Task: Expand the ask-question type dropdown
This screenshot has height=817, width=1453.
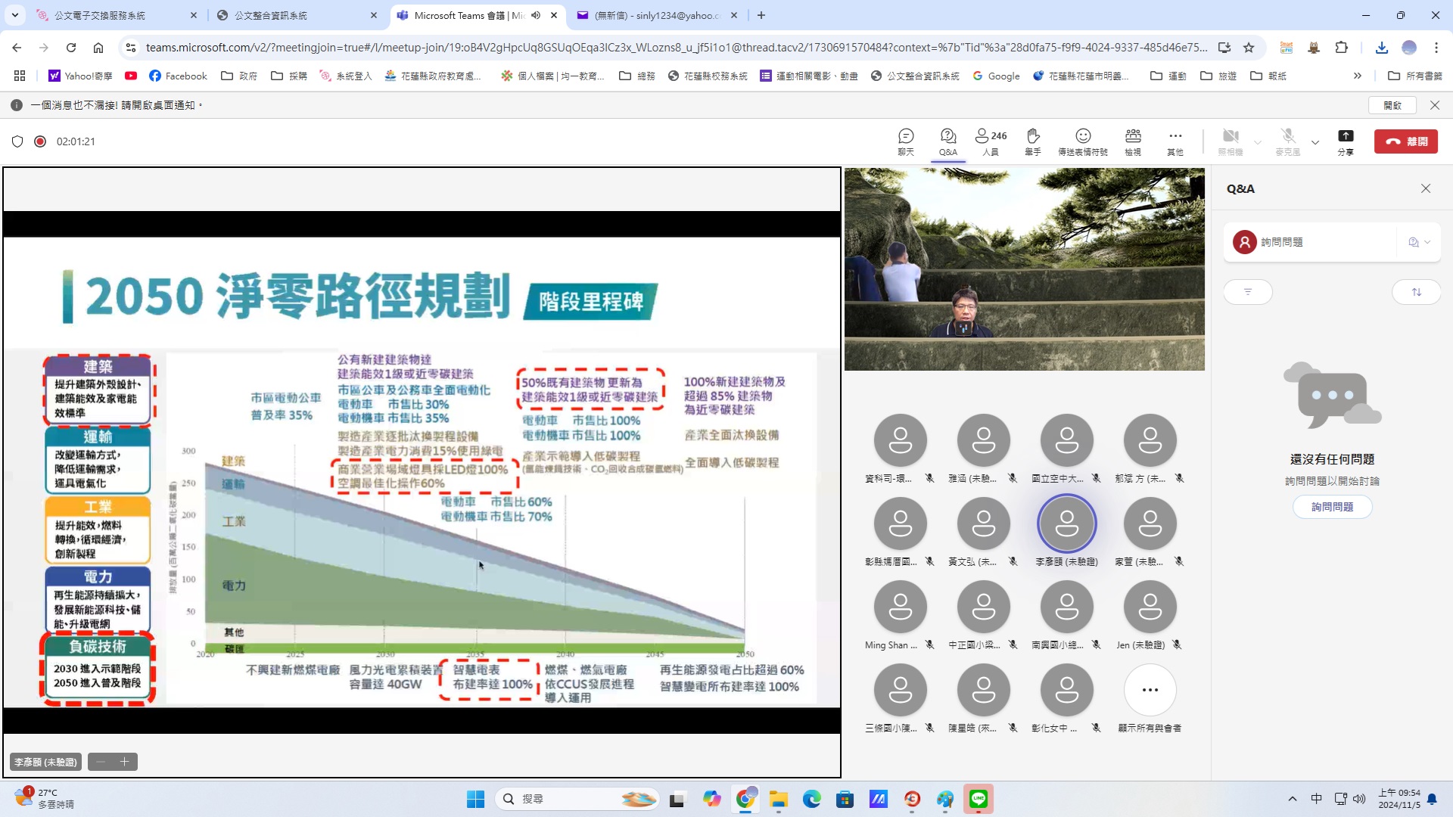Action: tap(1419, 242)
